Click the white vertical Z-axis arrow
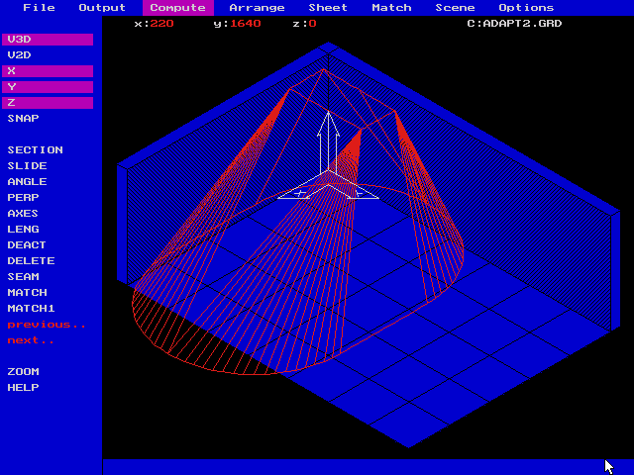 coord(328,142)
